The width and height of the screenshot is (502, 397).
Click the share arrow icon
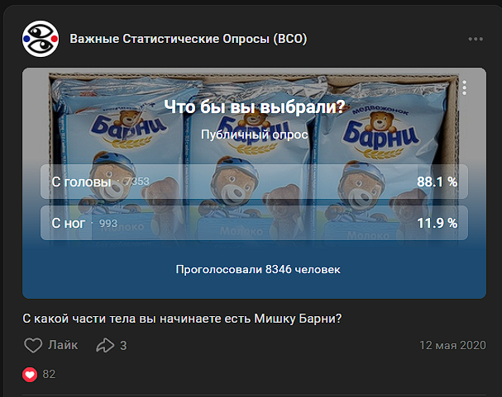(105, 345)
